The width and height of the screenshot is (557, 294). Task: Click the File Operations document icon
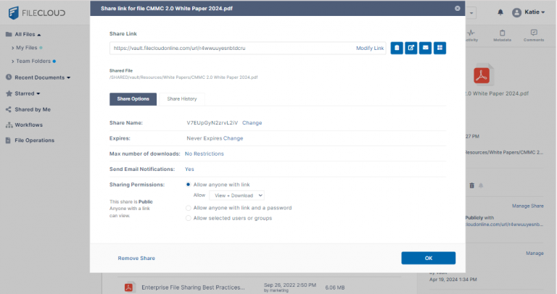(8, 140)
